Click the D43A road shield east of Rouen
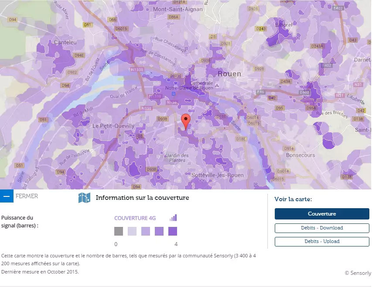Image resolution: width=372 pixels, height=287 pixels. pos(286,81)
